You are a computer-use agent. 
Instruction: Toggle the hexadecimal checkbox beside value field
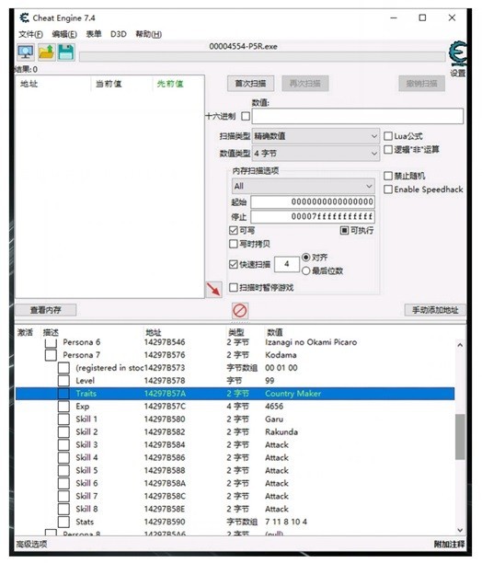pos(246,116)
